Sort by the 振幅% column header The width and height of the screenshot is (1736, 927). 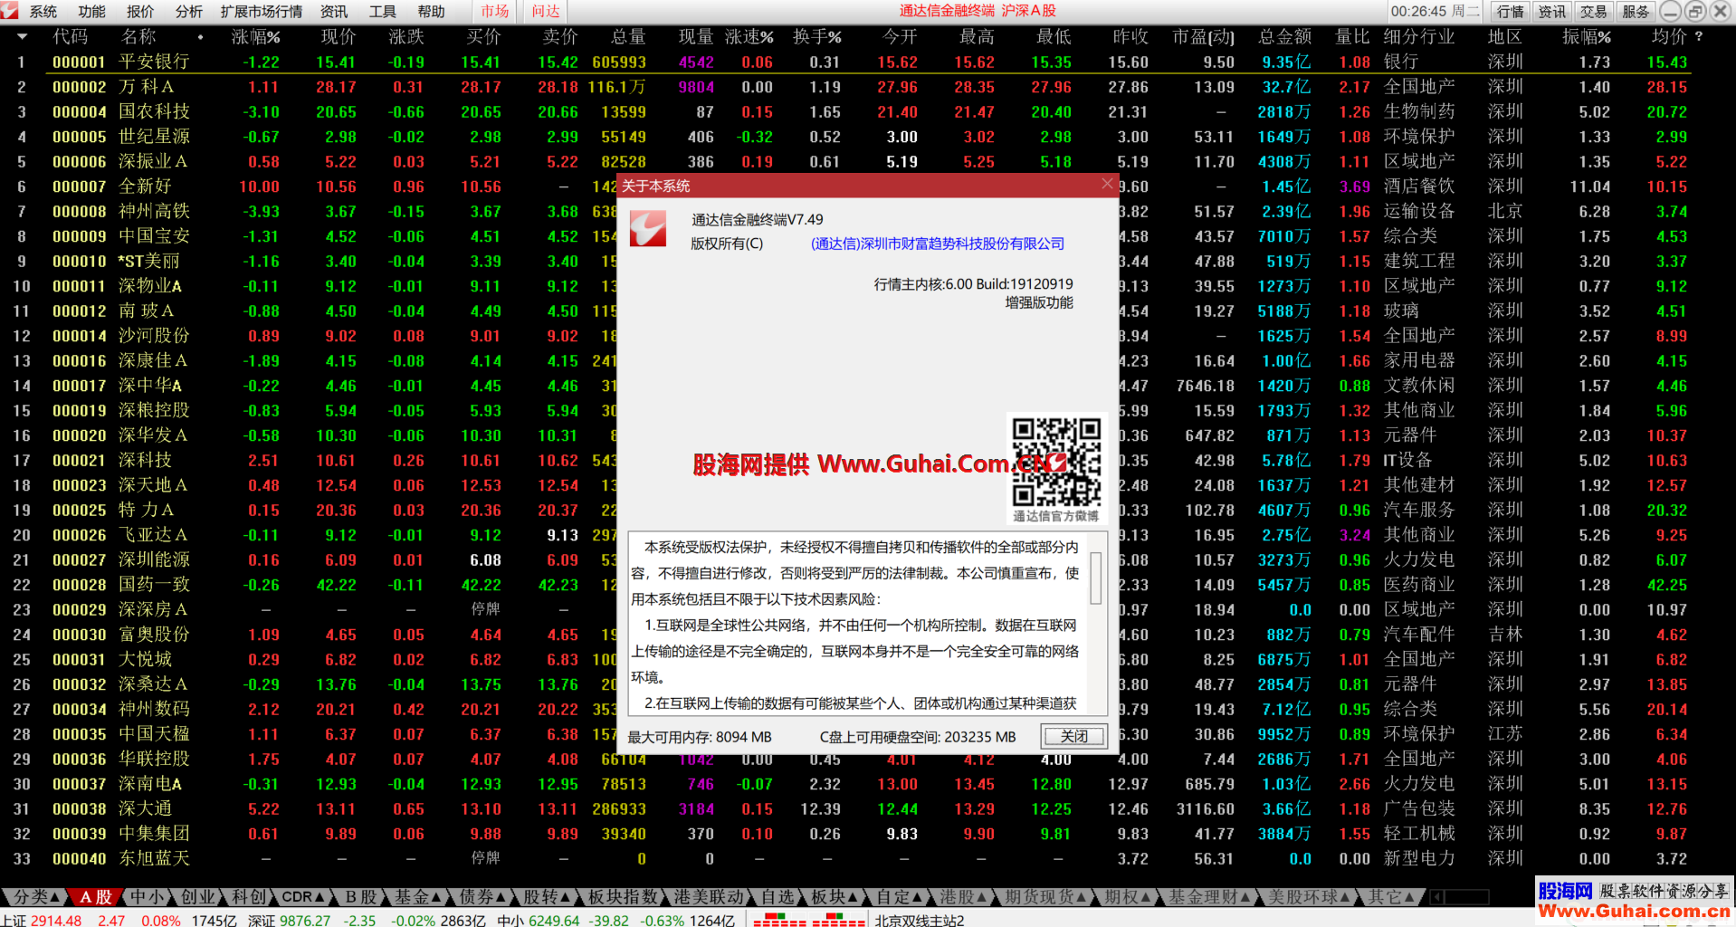pos(1587,37)
